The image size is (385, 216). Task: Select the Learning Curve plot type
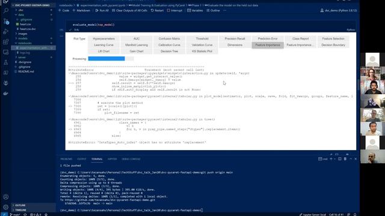click(x=103, y=45)
